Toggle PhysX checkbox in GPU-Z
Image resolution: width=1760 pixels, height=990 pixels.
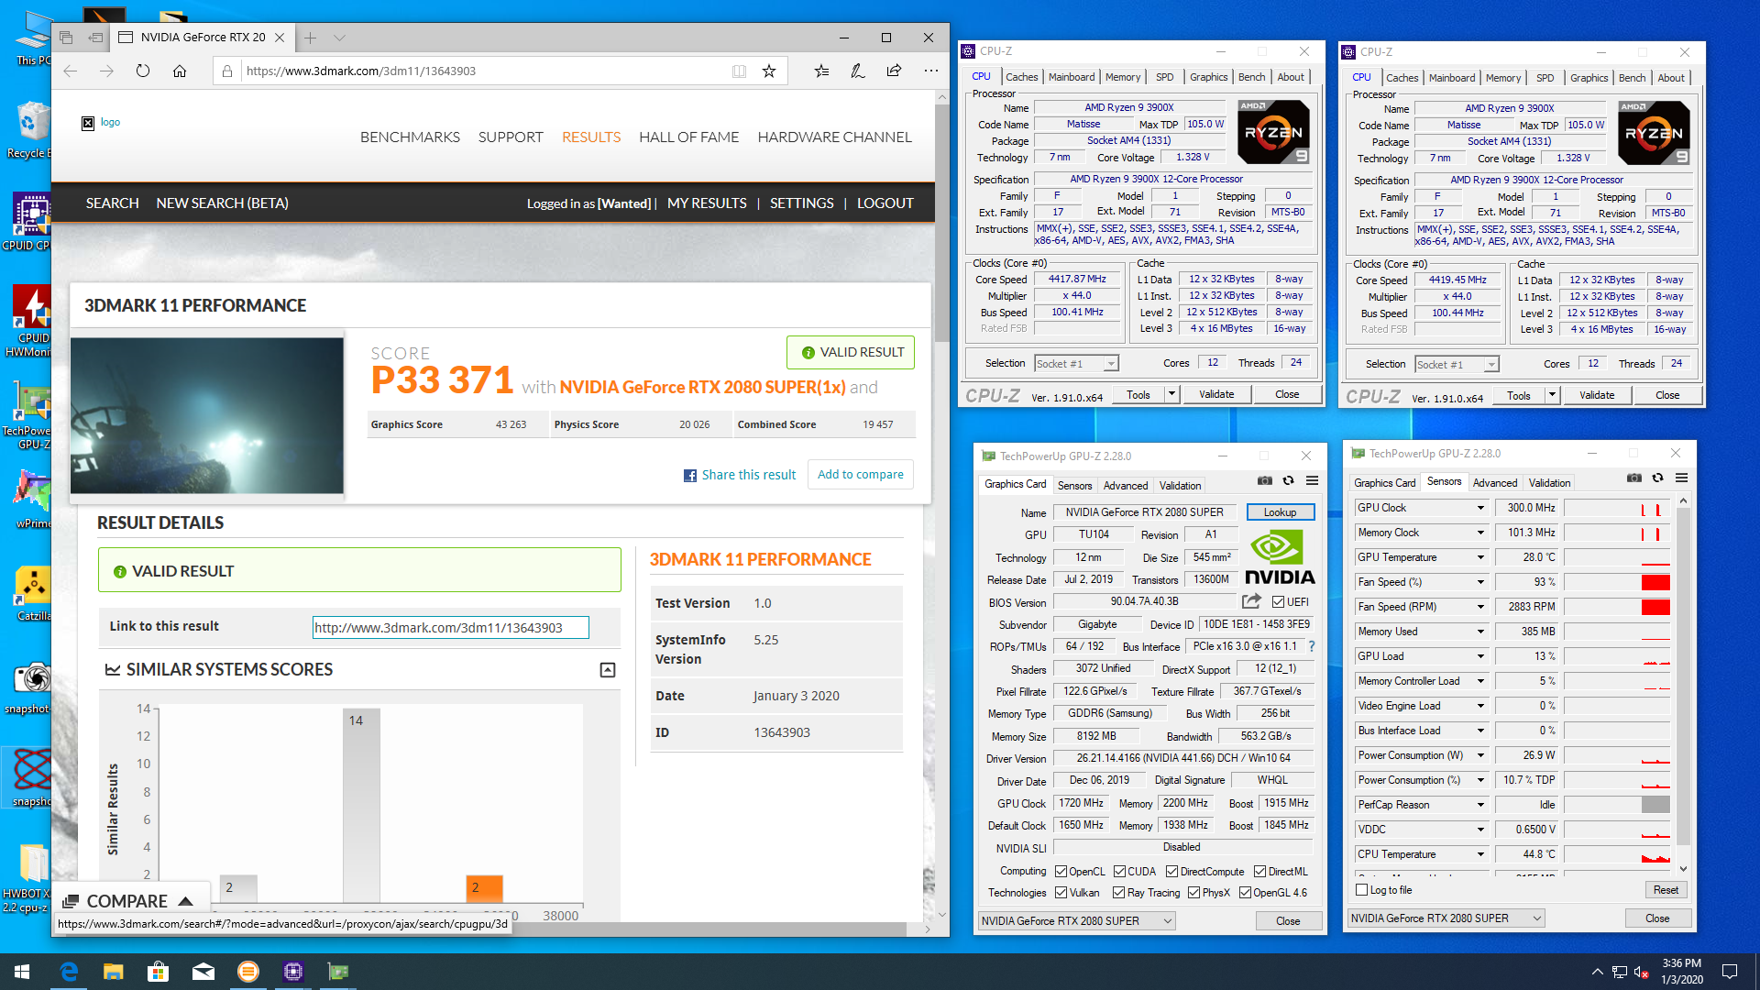(1193, 893)
